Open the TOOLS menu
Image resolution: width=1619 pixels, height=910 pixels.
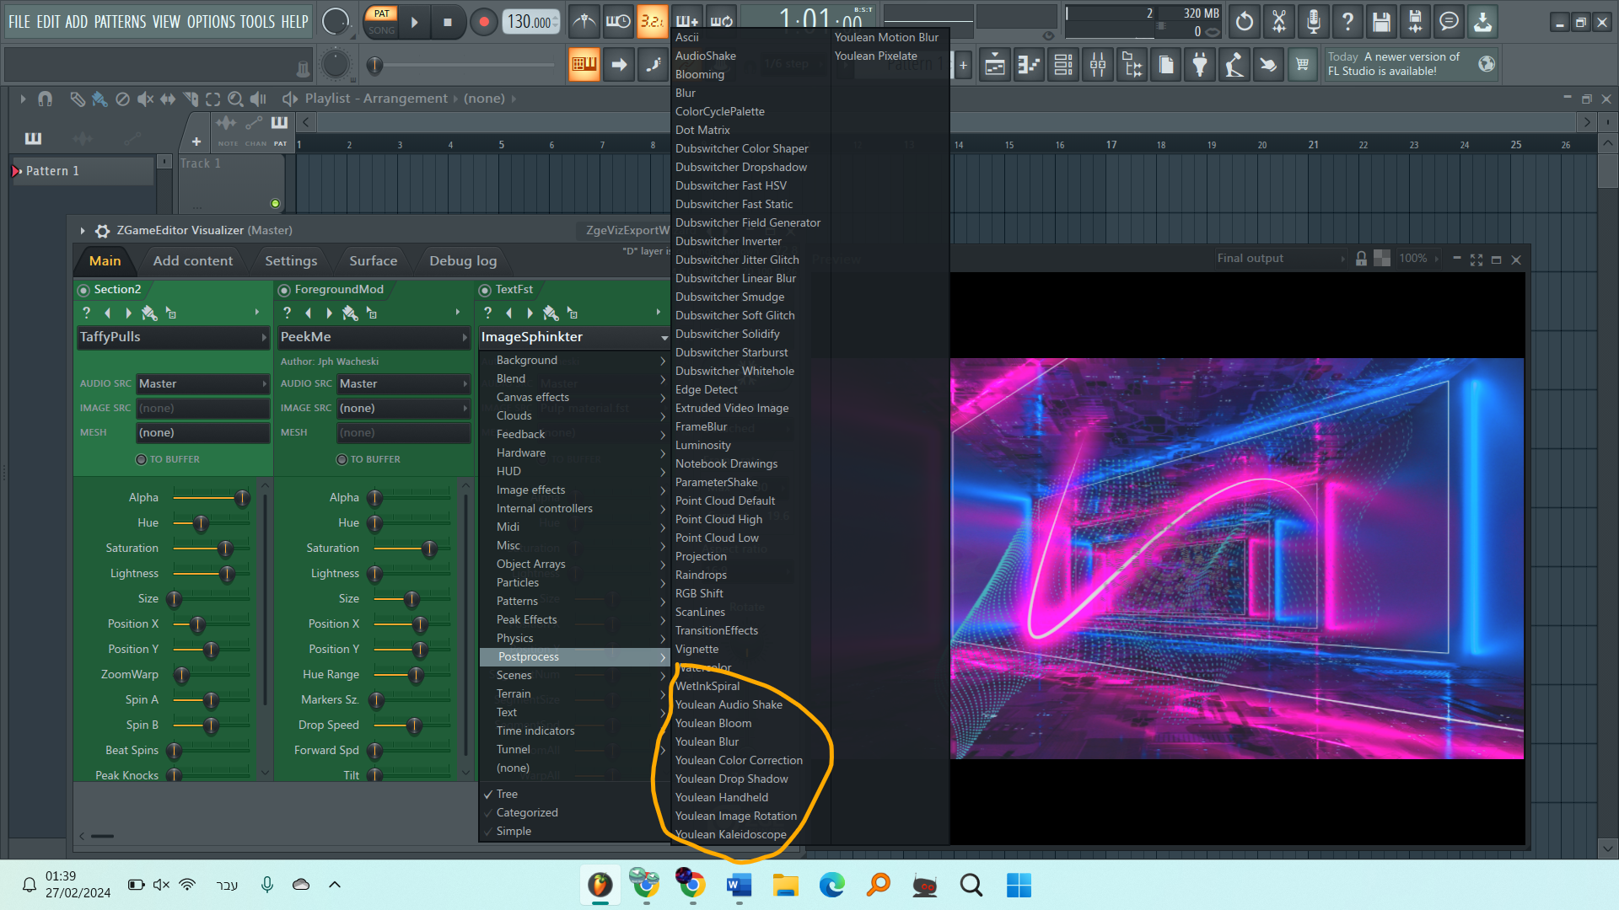pyautogui.click(x=257, y=22)
